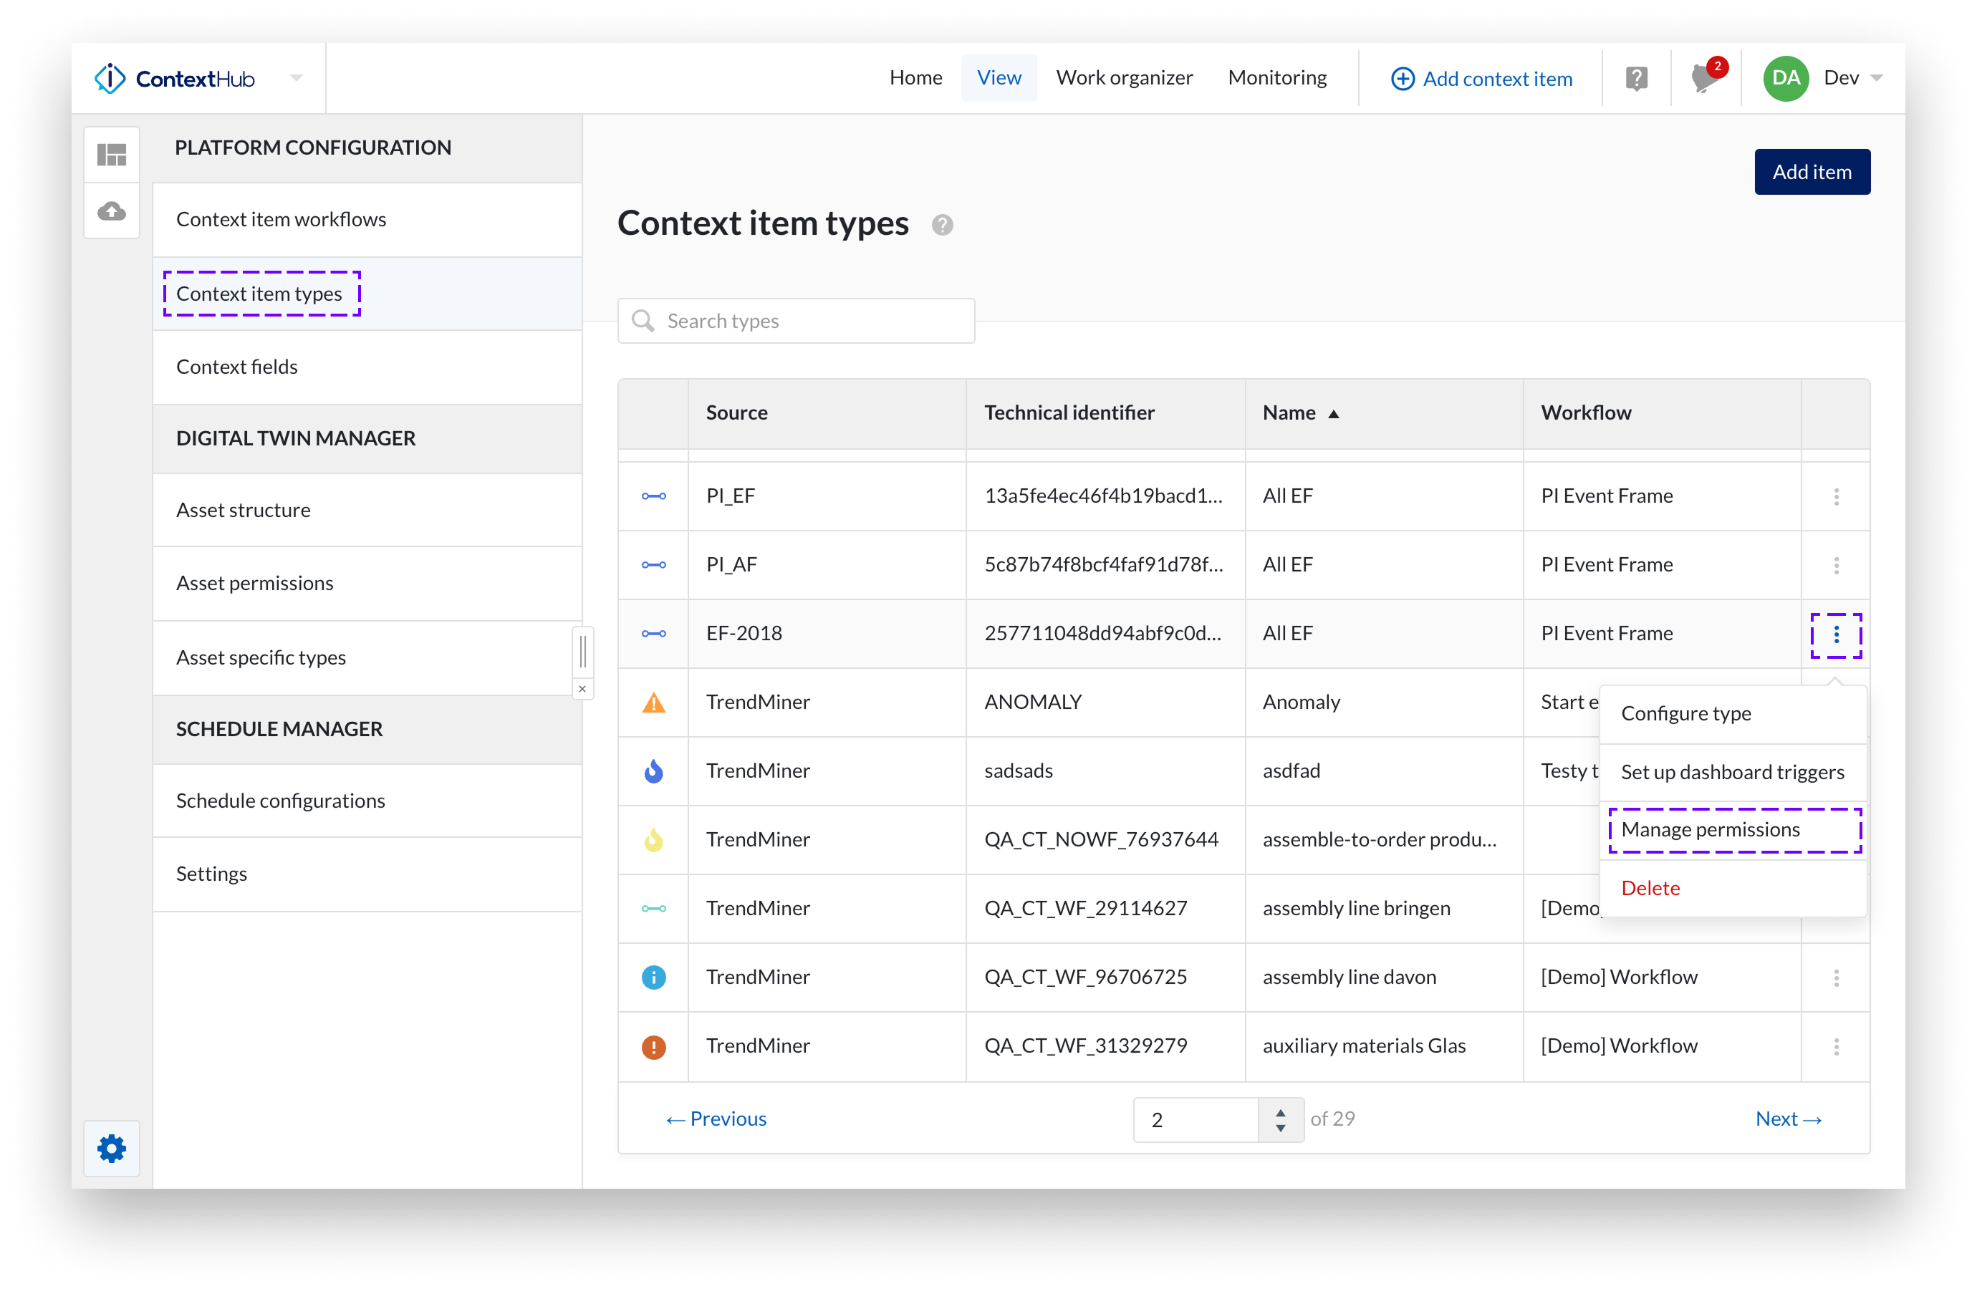The width and height of the screenshot is (1977, 1289).
Task: Open three-dot menu for PI_EF row
Action: (1836, 497)
